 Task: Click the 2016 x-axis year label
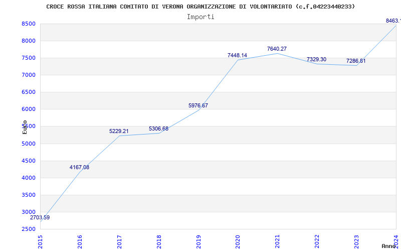coord(80,242)
